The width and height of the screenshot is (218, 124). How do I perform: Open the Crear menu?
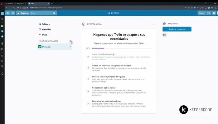coord(201,13)
